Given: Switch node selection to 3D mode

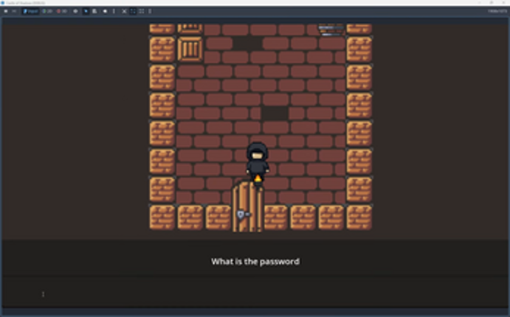Looking at the screenshot, I should pyautogui.click(x=61, y=11).
